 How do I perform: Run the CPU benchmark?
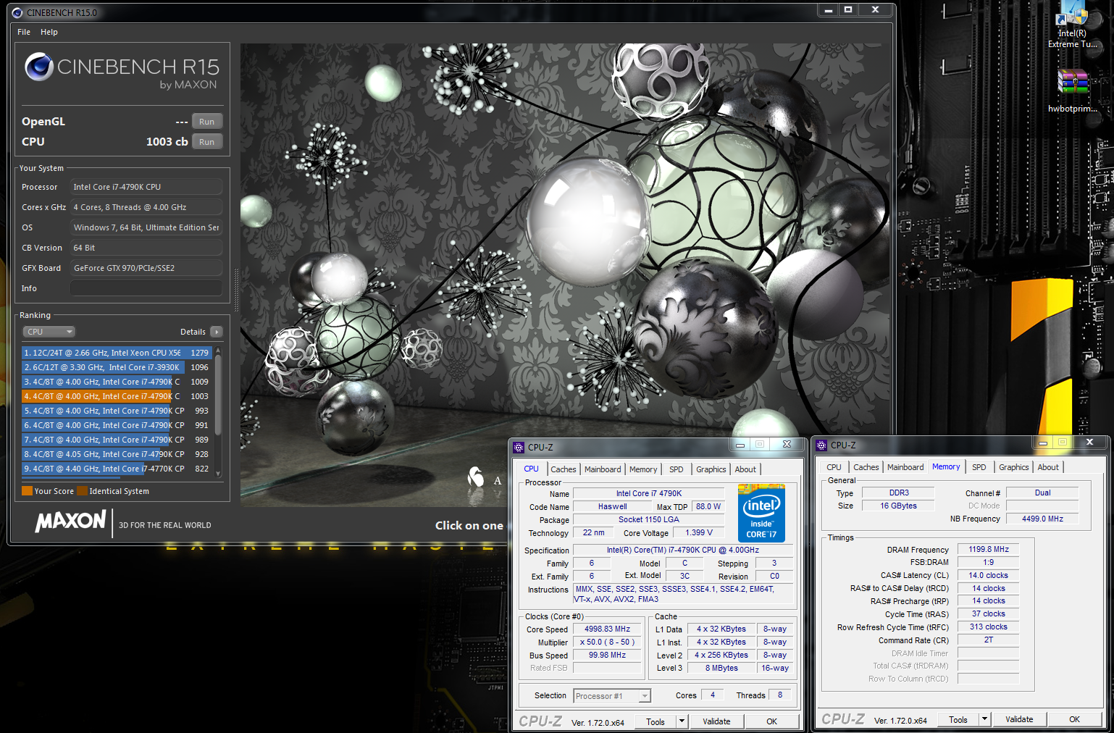[207, 142]
